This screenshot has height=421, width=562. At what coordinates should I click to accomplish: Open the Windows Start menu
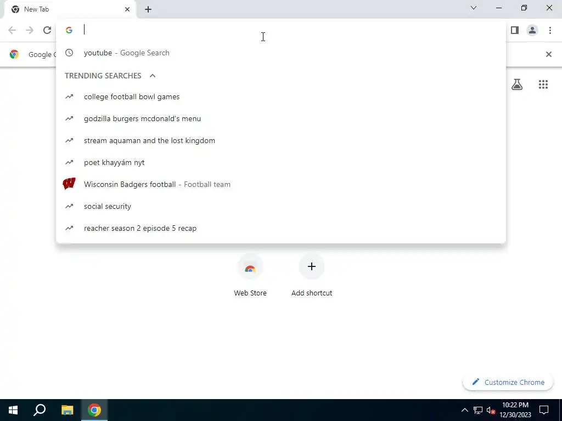click(13, 410)
